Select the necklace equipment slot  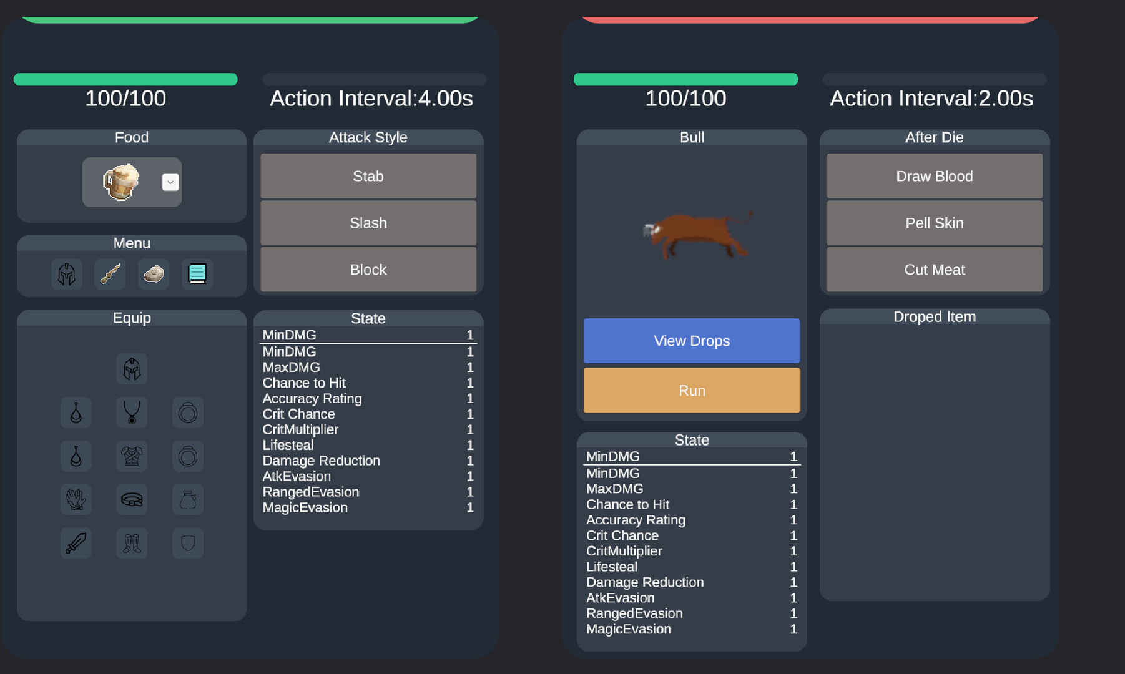coord(132,413)
